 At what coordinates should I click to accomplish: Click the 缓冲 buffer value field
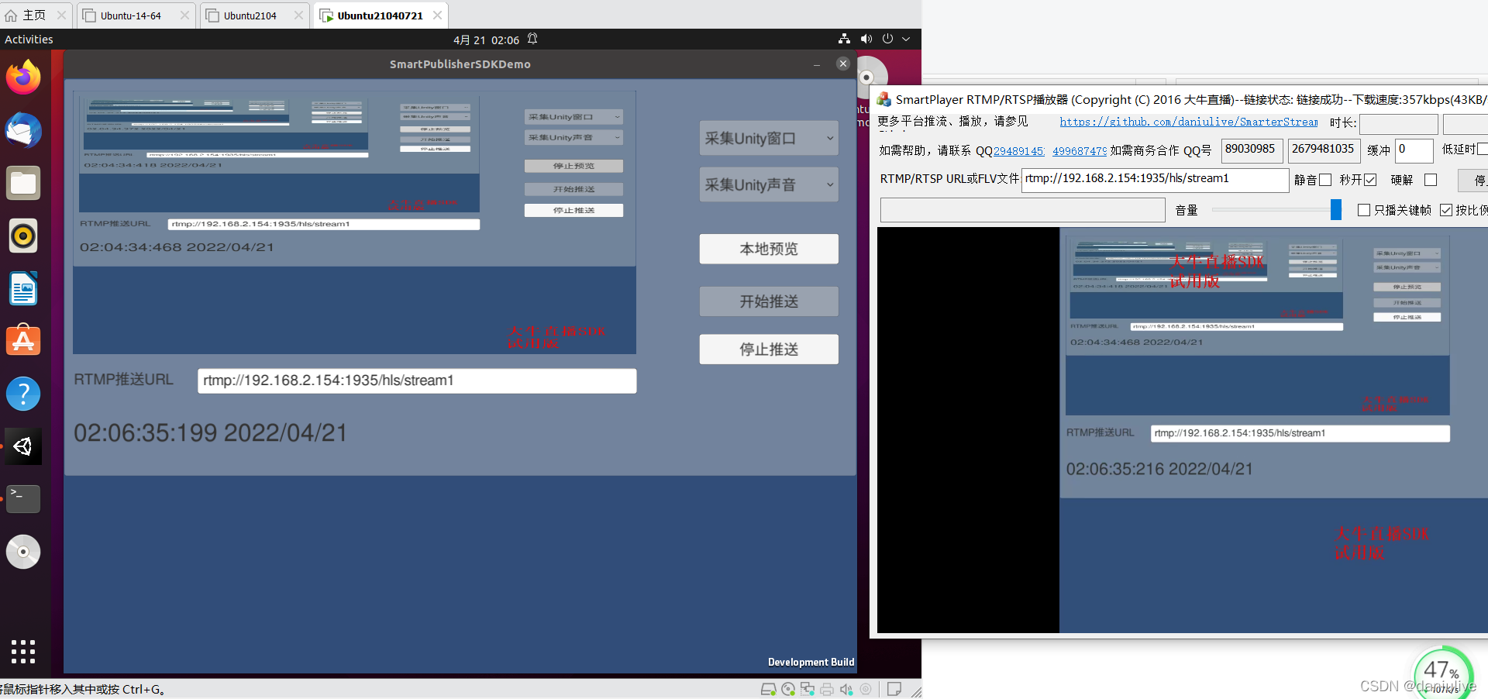(x=1414, y=150)
